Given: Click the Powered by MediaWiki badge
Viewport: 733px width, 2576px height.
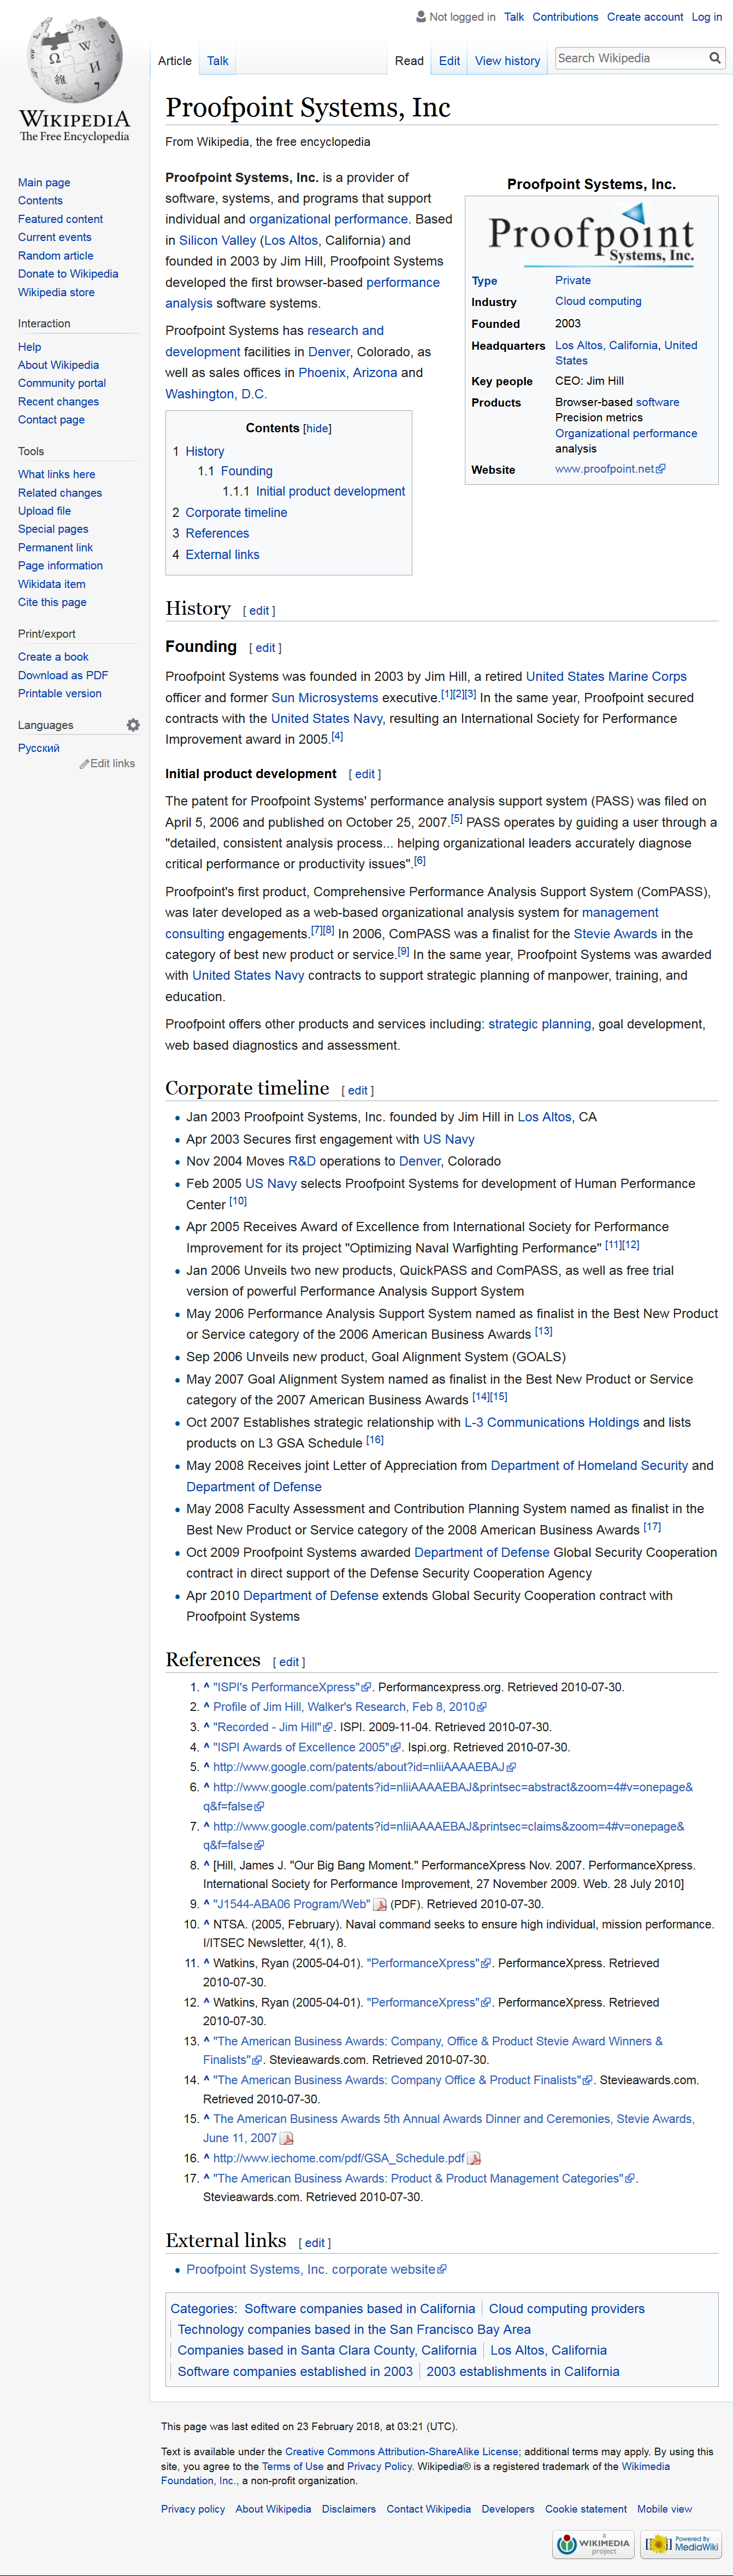Looking at the screenshot, I should point(682,2544).
